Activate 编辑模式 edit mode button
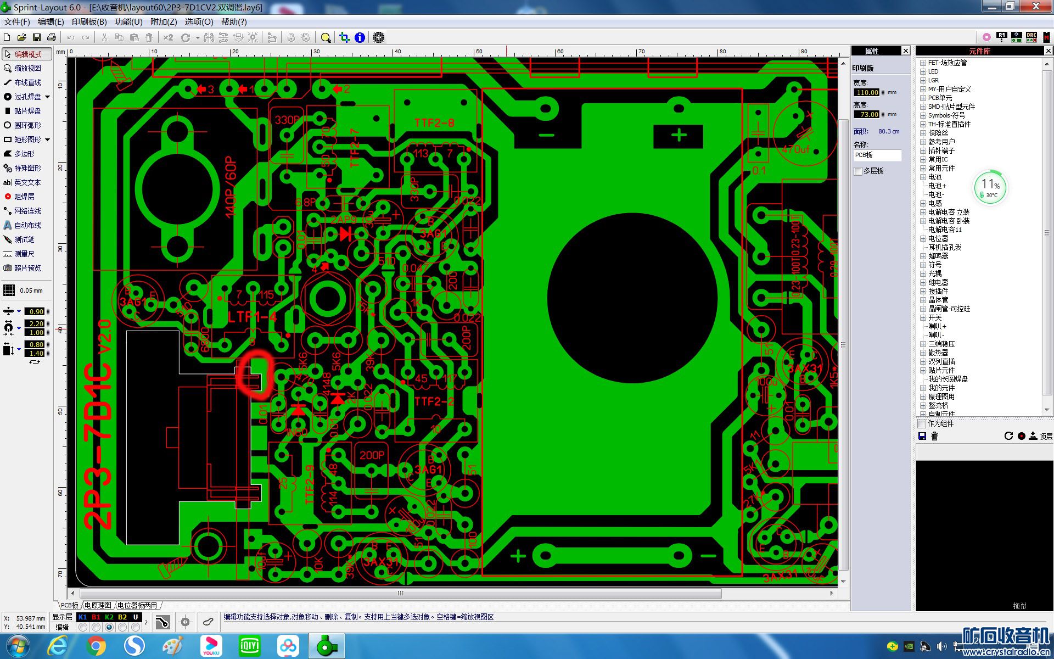1054x659 pixels. click(x=27, y=54)
